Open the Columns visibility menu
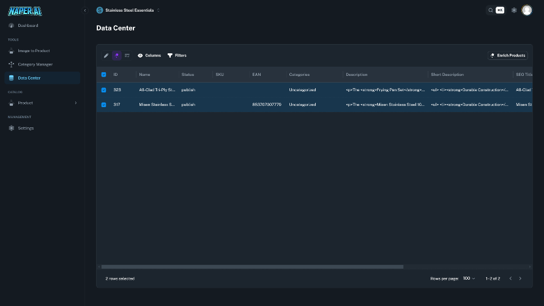The width and height of the screenshot is (544, 306). point(149,56)
